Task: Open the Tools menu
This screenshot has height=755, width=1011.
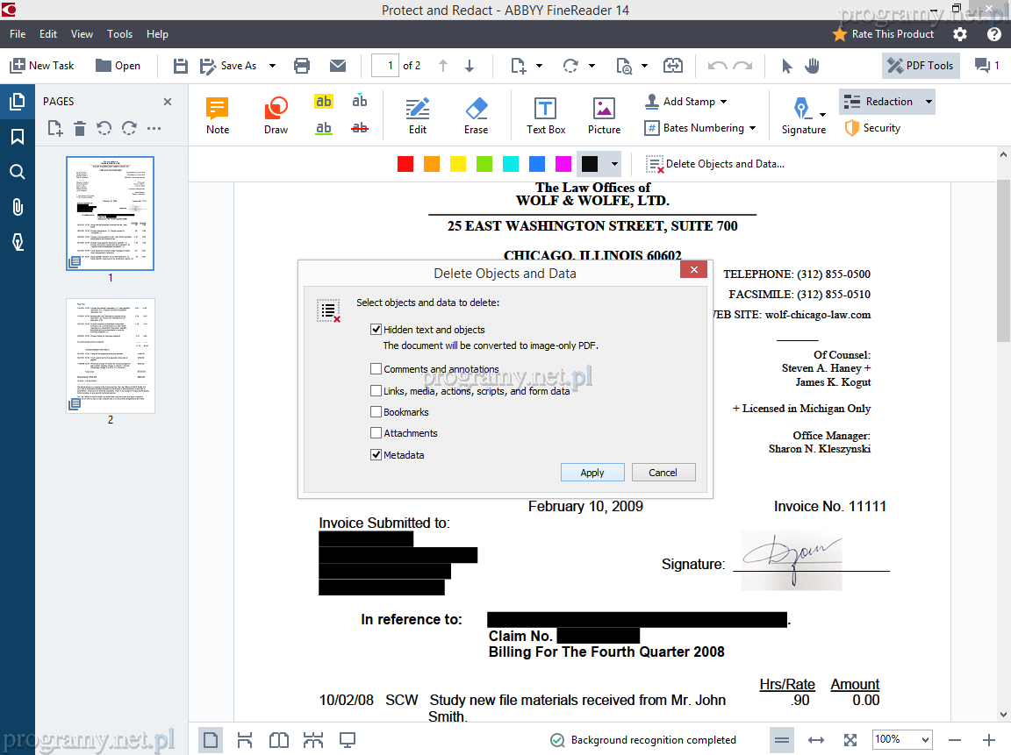Action: pyautogui.click(x=119, y=34)
